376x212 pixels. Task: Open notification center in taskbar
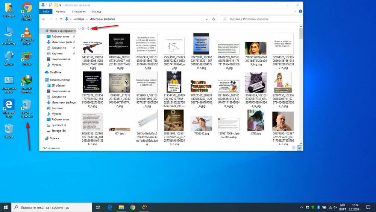pos(368,207)
